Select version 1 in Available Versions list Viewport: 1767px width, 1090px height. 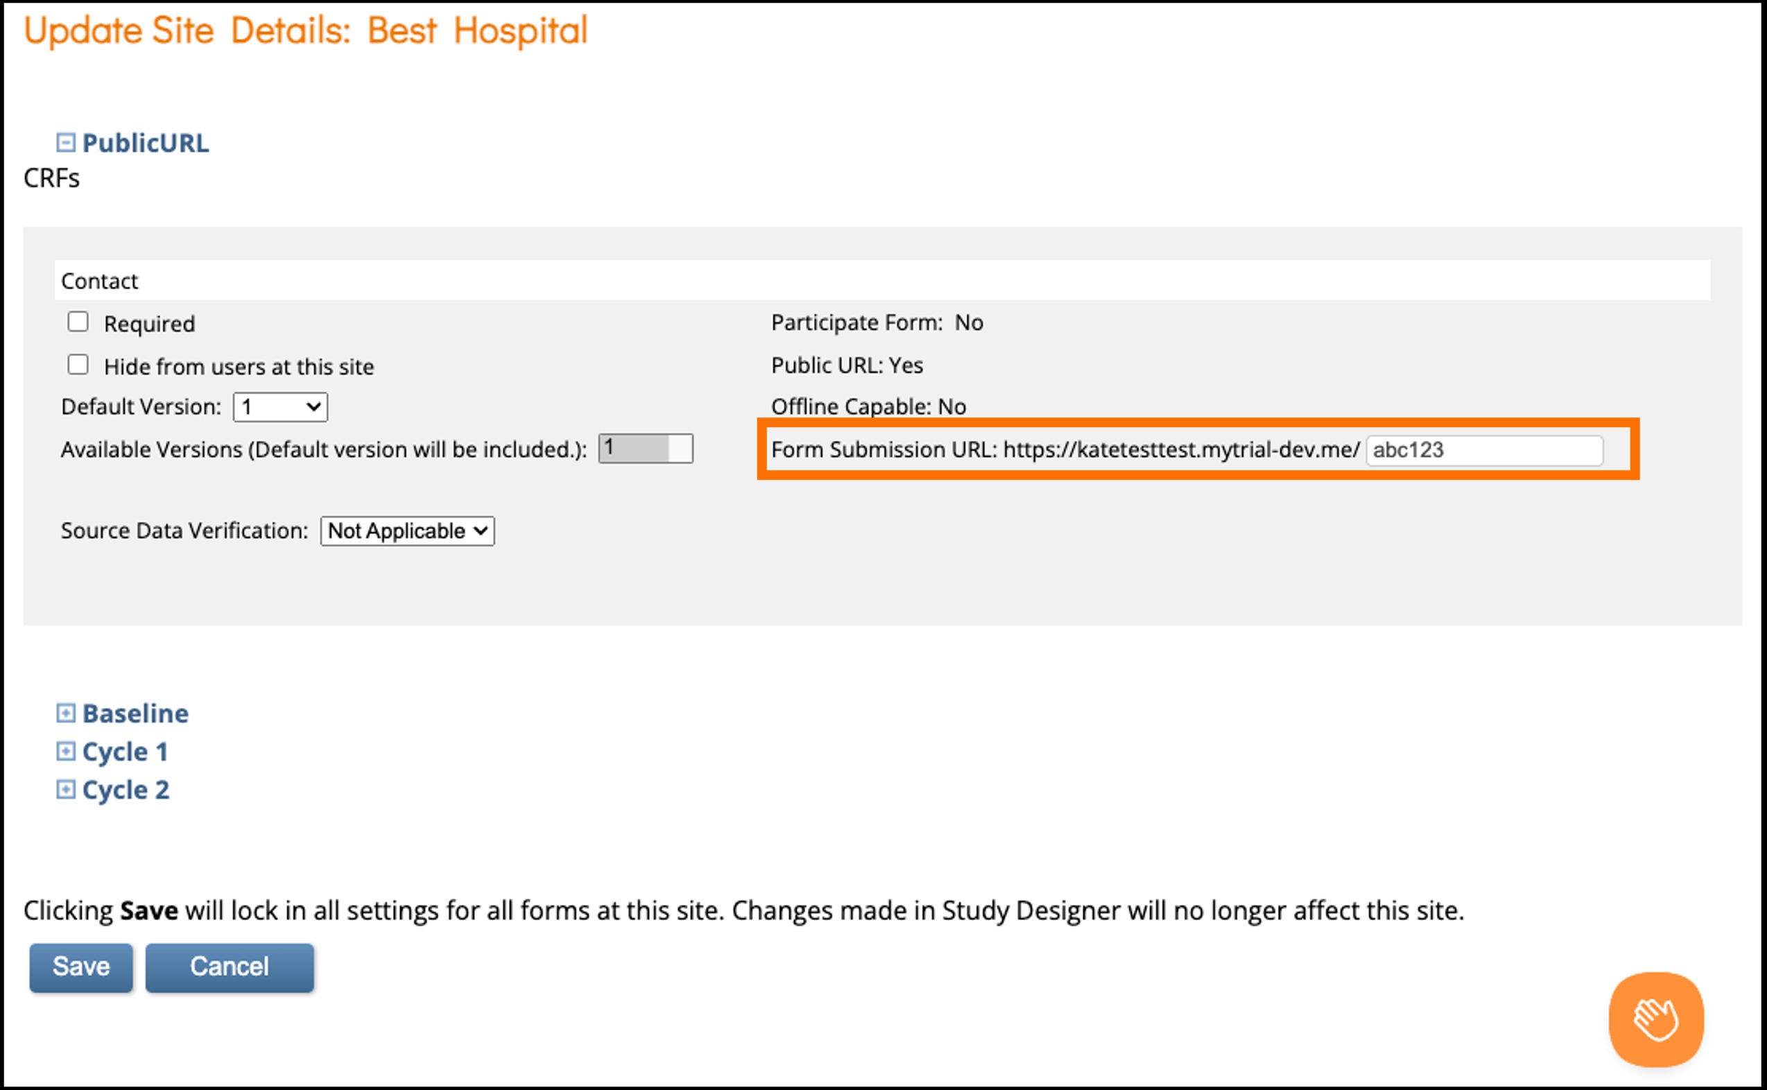pos(635,448)
